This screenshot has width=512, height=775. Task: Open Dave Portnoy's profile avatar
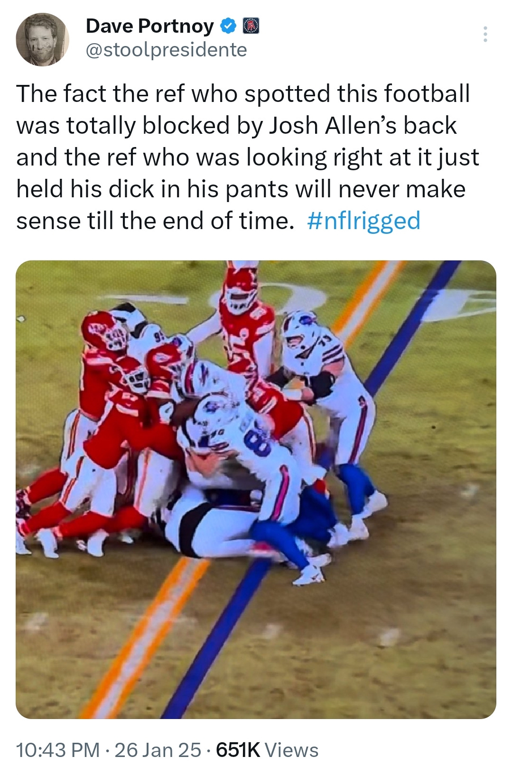click(43, 39)
